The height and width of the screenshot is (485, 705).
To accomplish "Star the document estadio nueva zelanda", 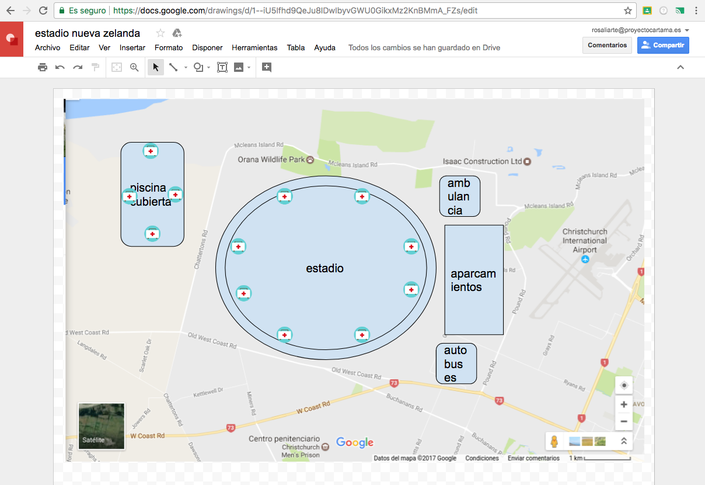I will pyautogui.click(x=160, y=33).
